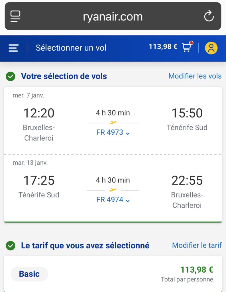226x292 pixels.
Task: Open the browser page settings icon in the address bar
Action: [15, 16]
